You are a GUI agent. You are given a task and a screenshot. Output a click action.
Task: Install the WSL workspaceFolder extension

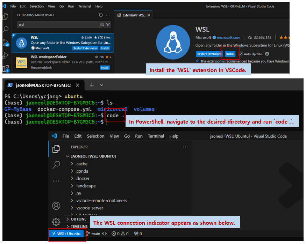[x=105, y=68]
